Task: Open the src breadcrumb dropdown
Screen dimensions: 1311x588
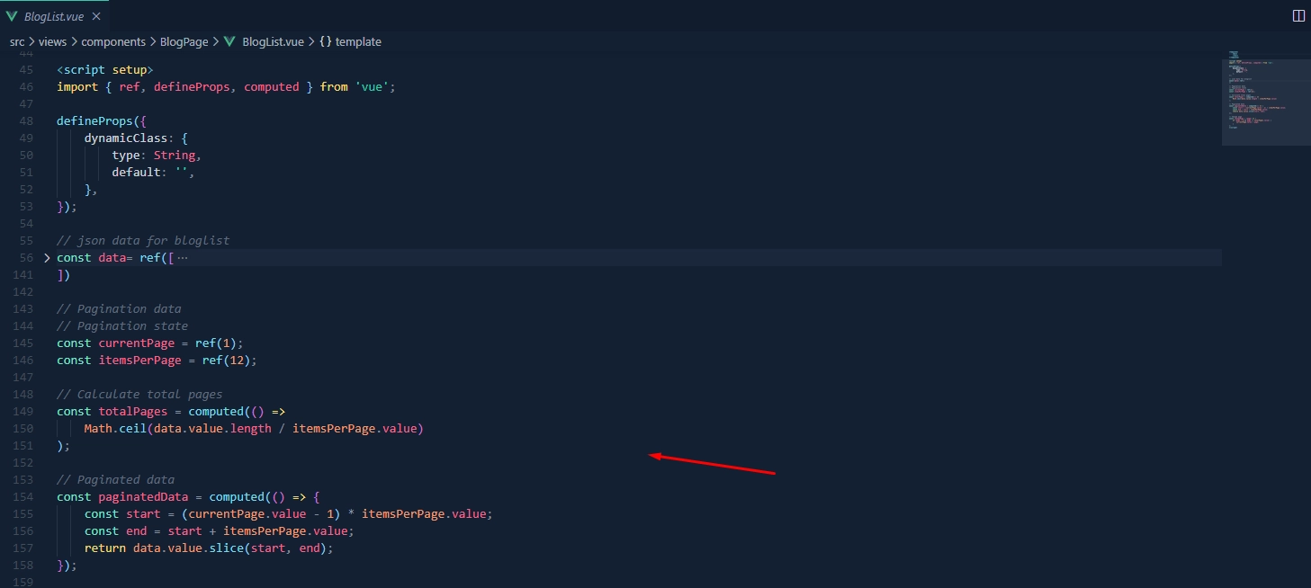Action: point(17,41)
